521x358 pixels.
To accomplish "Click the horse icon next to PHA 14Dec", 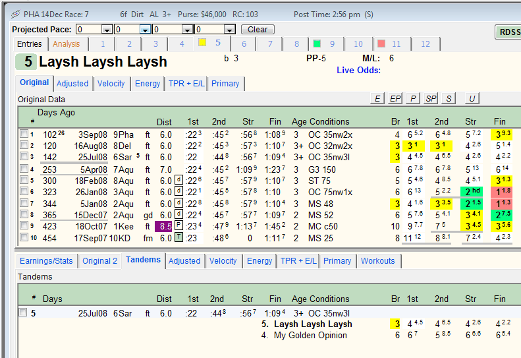I will [15, 15].
